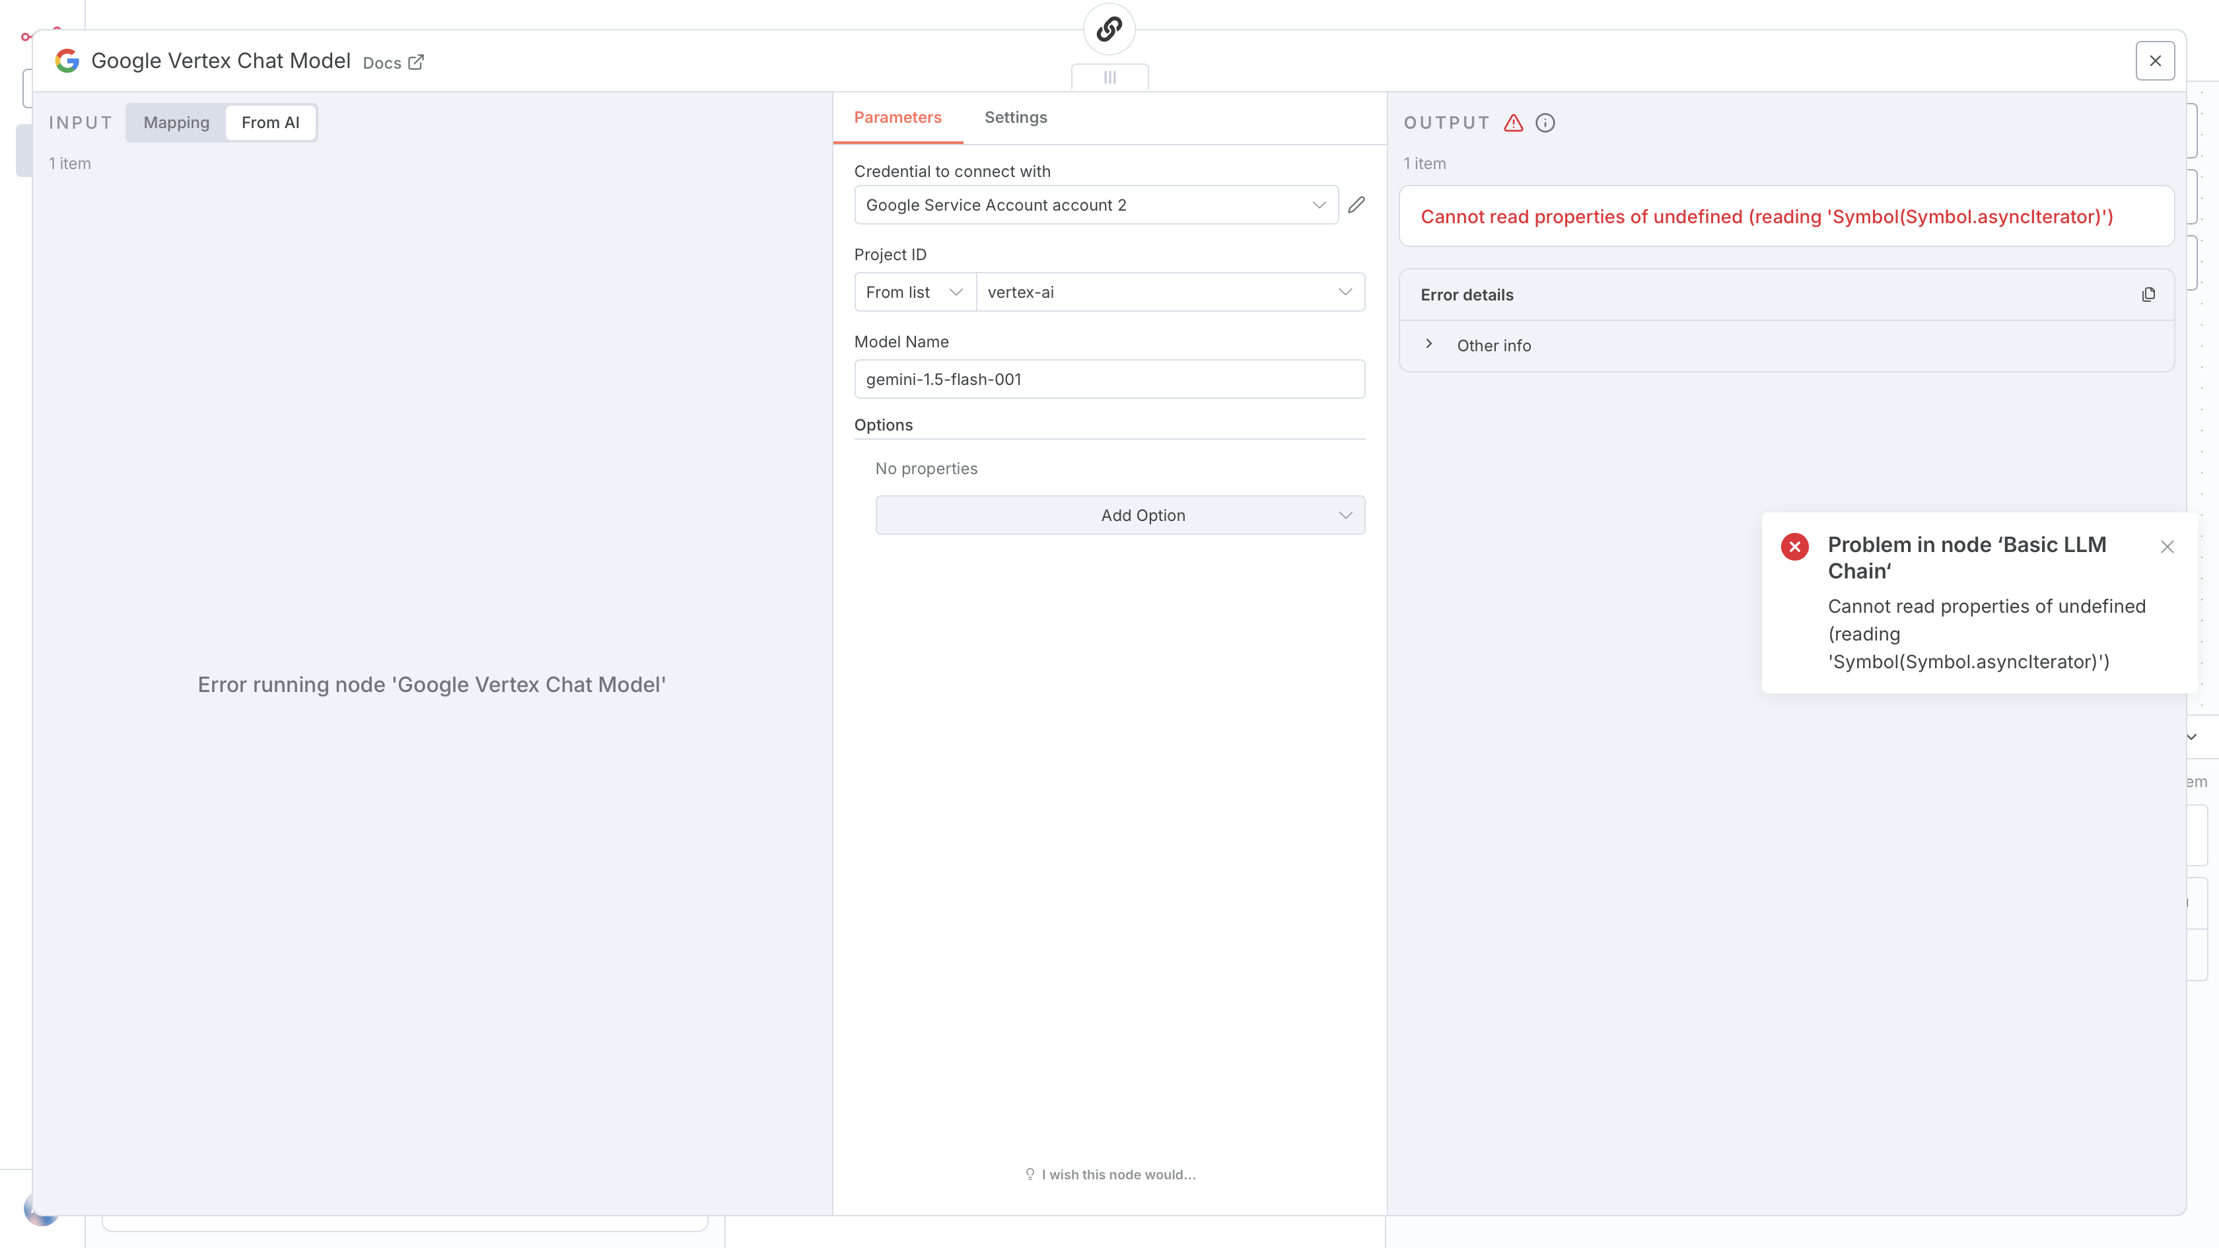
Task: Click the Google logo icon
Action: click(67, 61)
